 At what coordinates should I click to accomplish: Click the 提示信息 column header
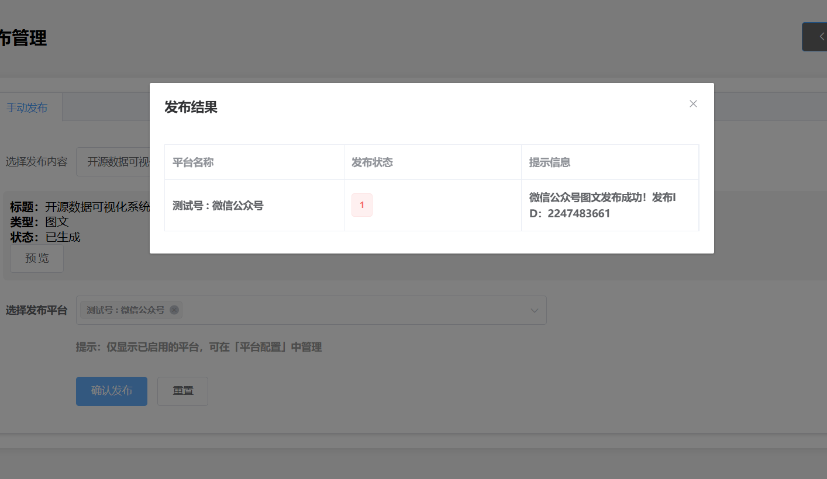(550, 162)
